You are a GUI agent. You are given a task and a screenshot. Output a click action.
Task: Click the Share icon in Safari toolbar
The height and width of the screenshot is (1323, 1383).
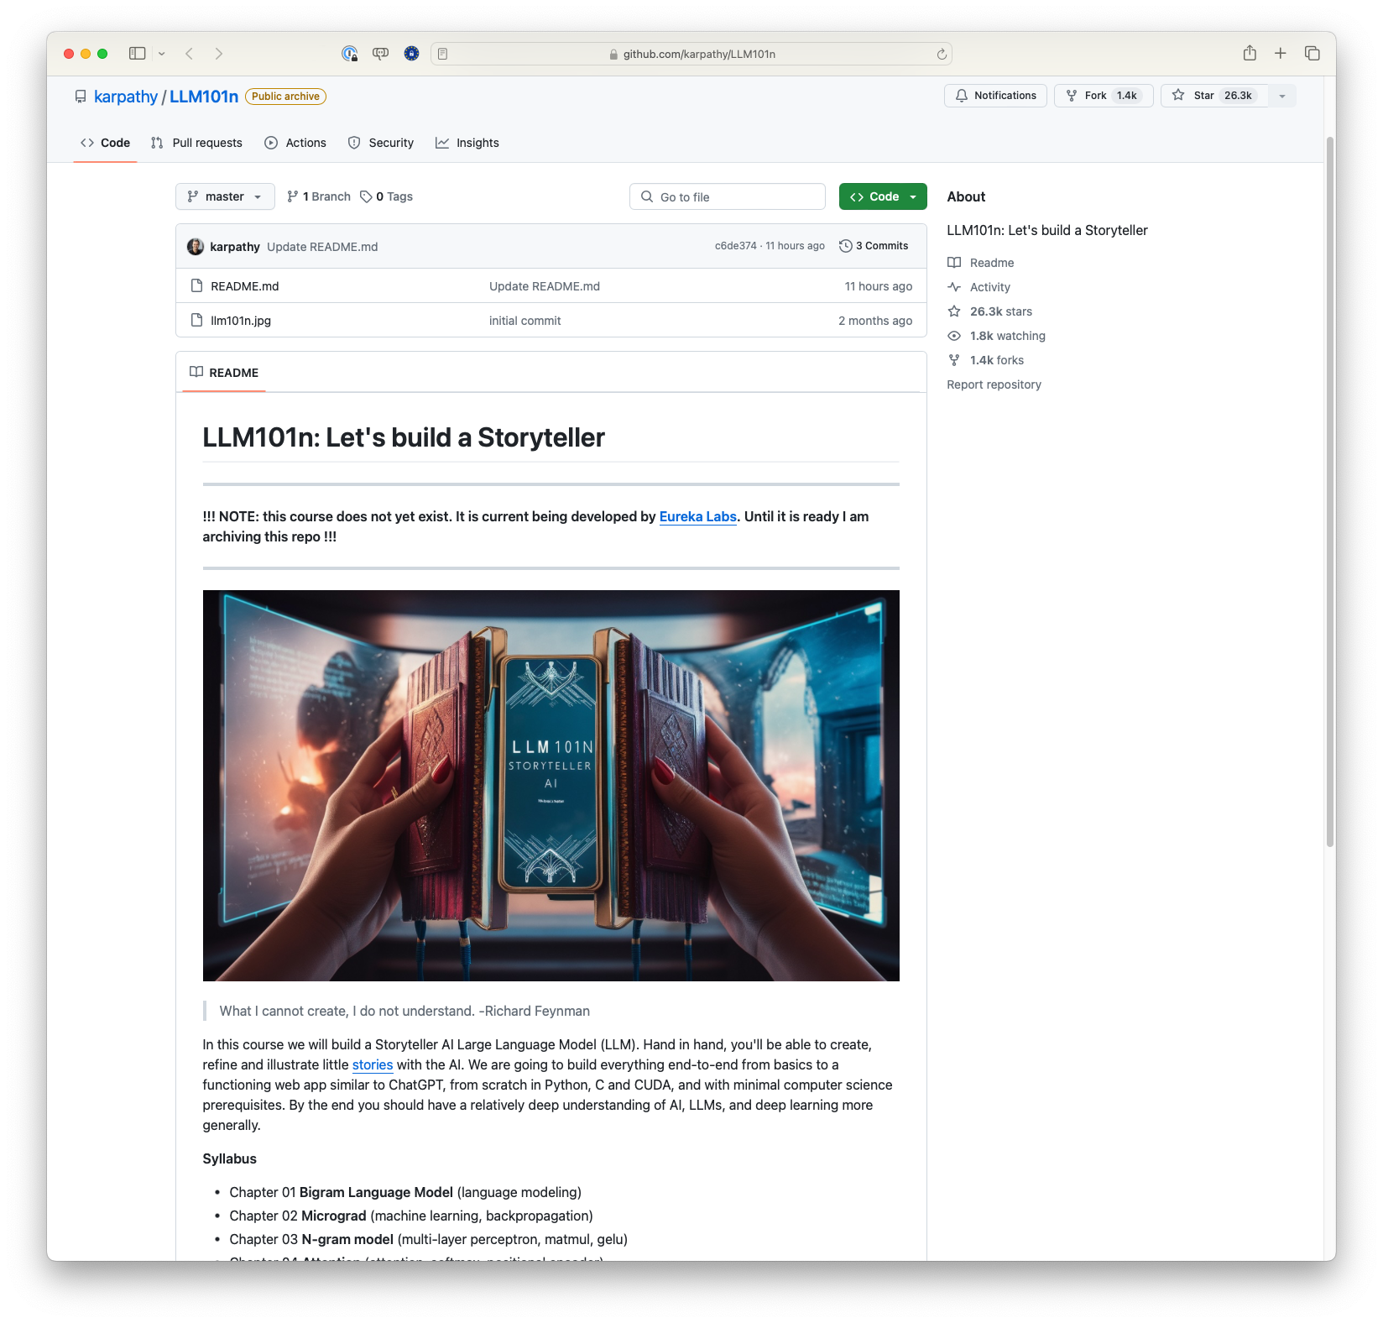point(1250,54)
